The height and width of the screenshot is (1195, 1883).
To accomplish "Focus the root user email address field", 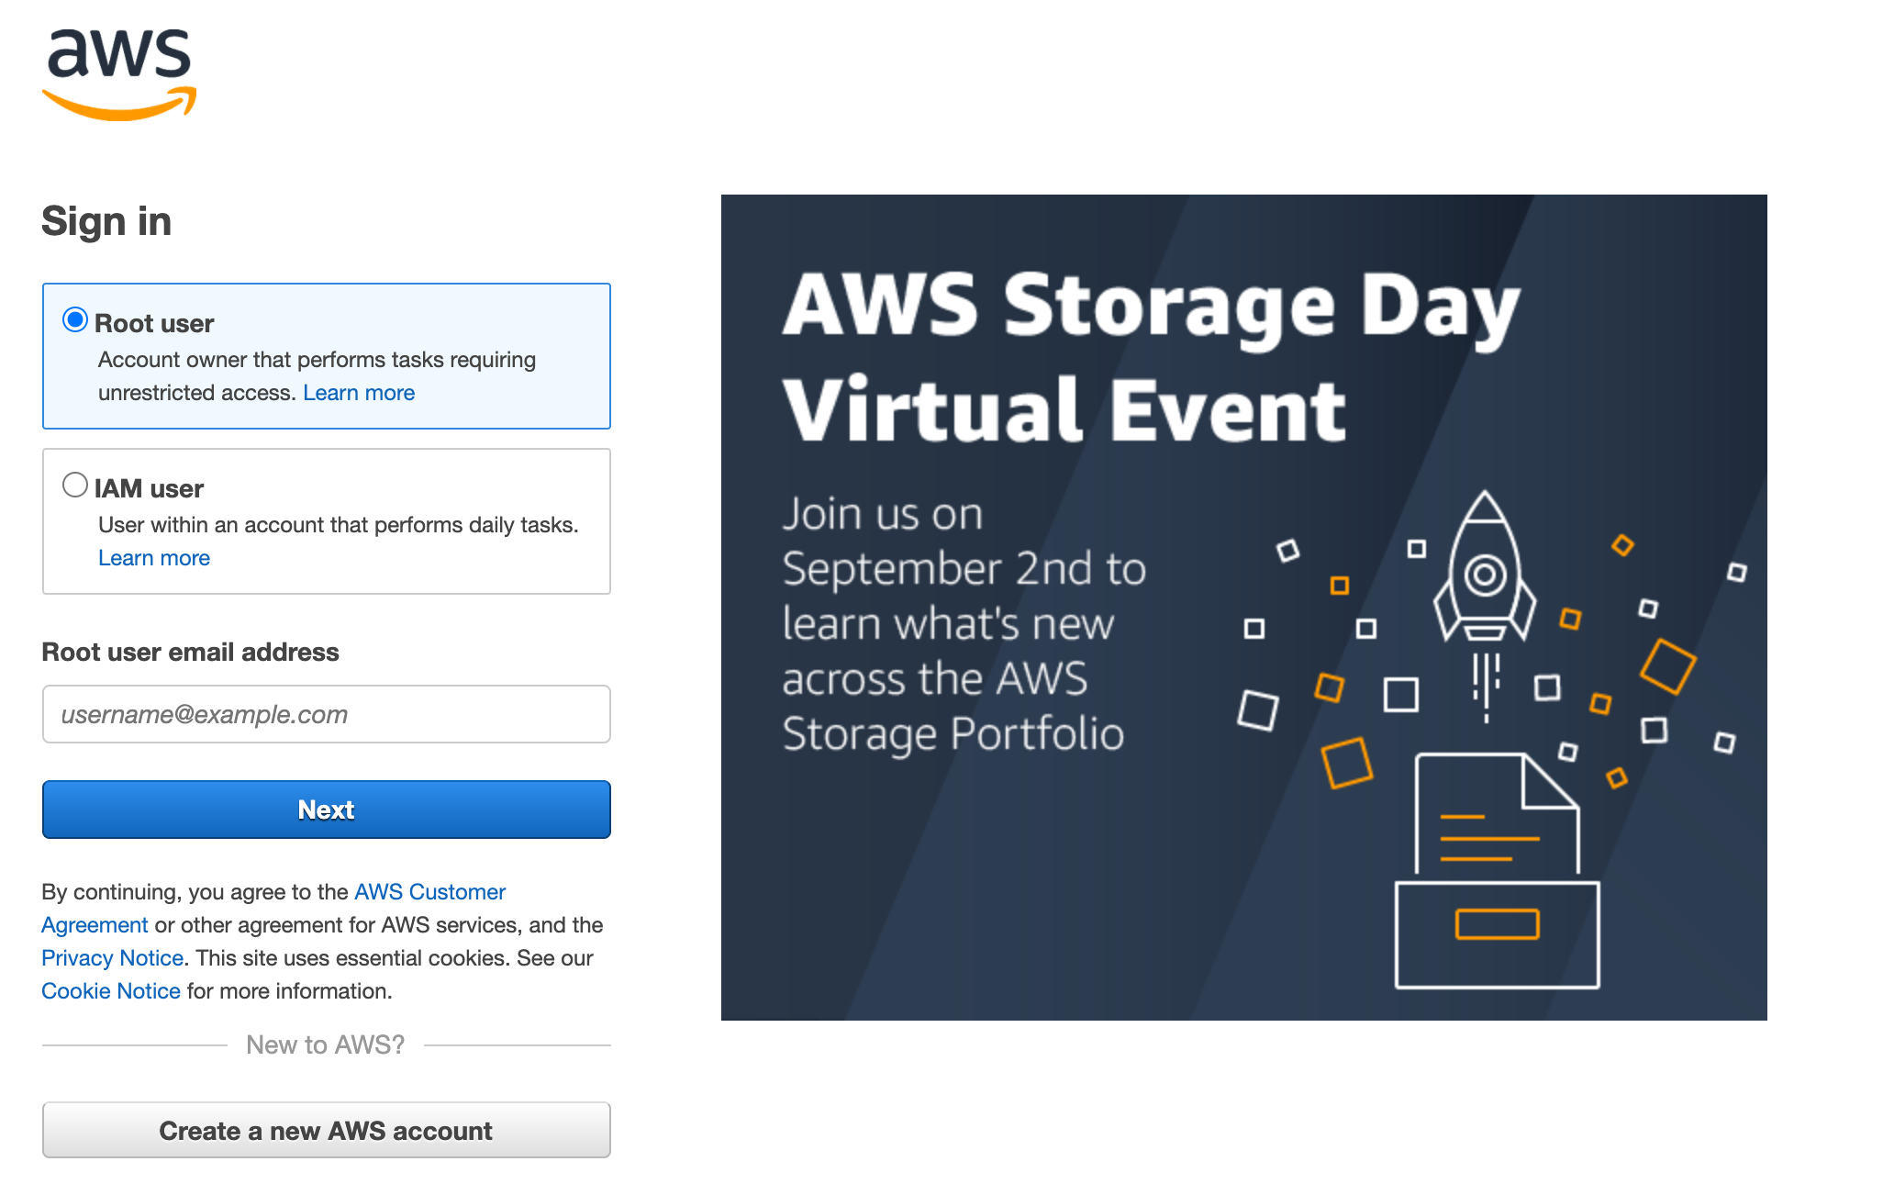I will pos(326,714).
